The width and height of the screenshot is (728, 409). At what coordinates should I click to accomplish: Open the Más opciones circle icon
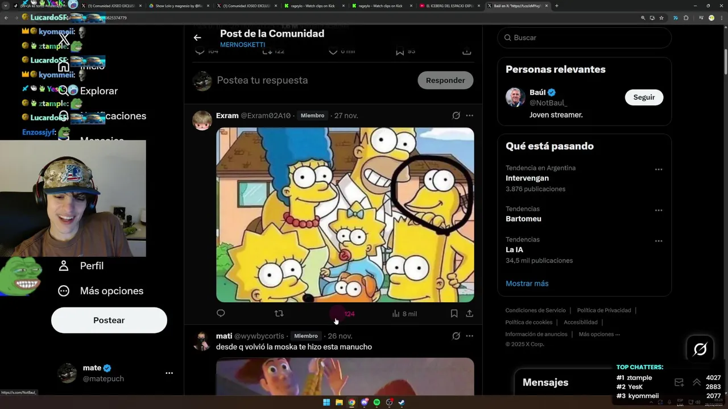tap(64, 291)
